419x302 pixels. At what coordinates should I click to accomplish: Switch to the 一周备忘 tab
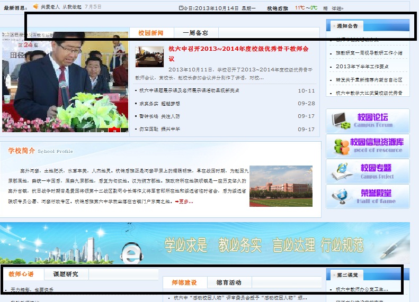pos(195,33)
